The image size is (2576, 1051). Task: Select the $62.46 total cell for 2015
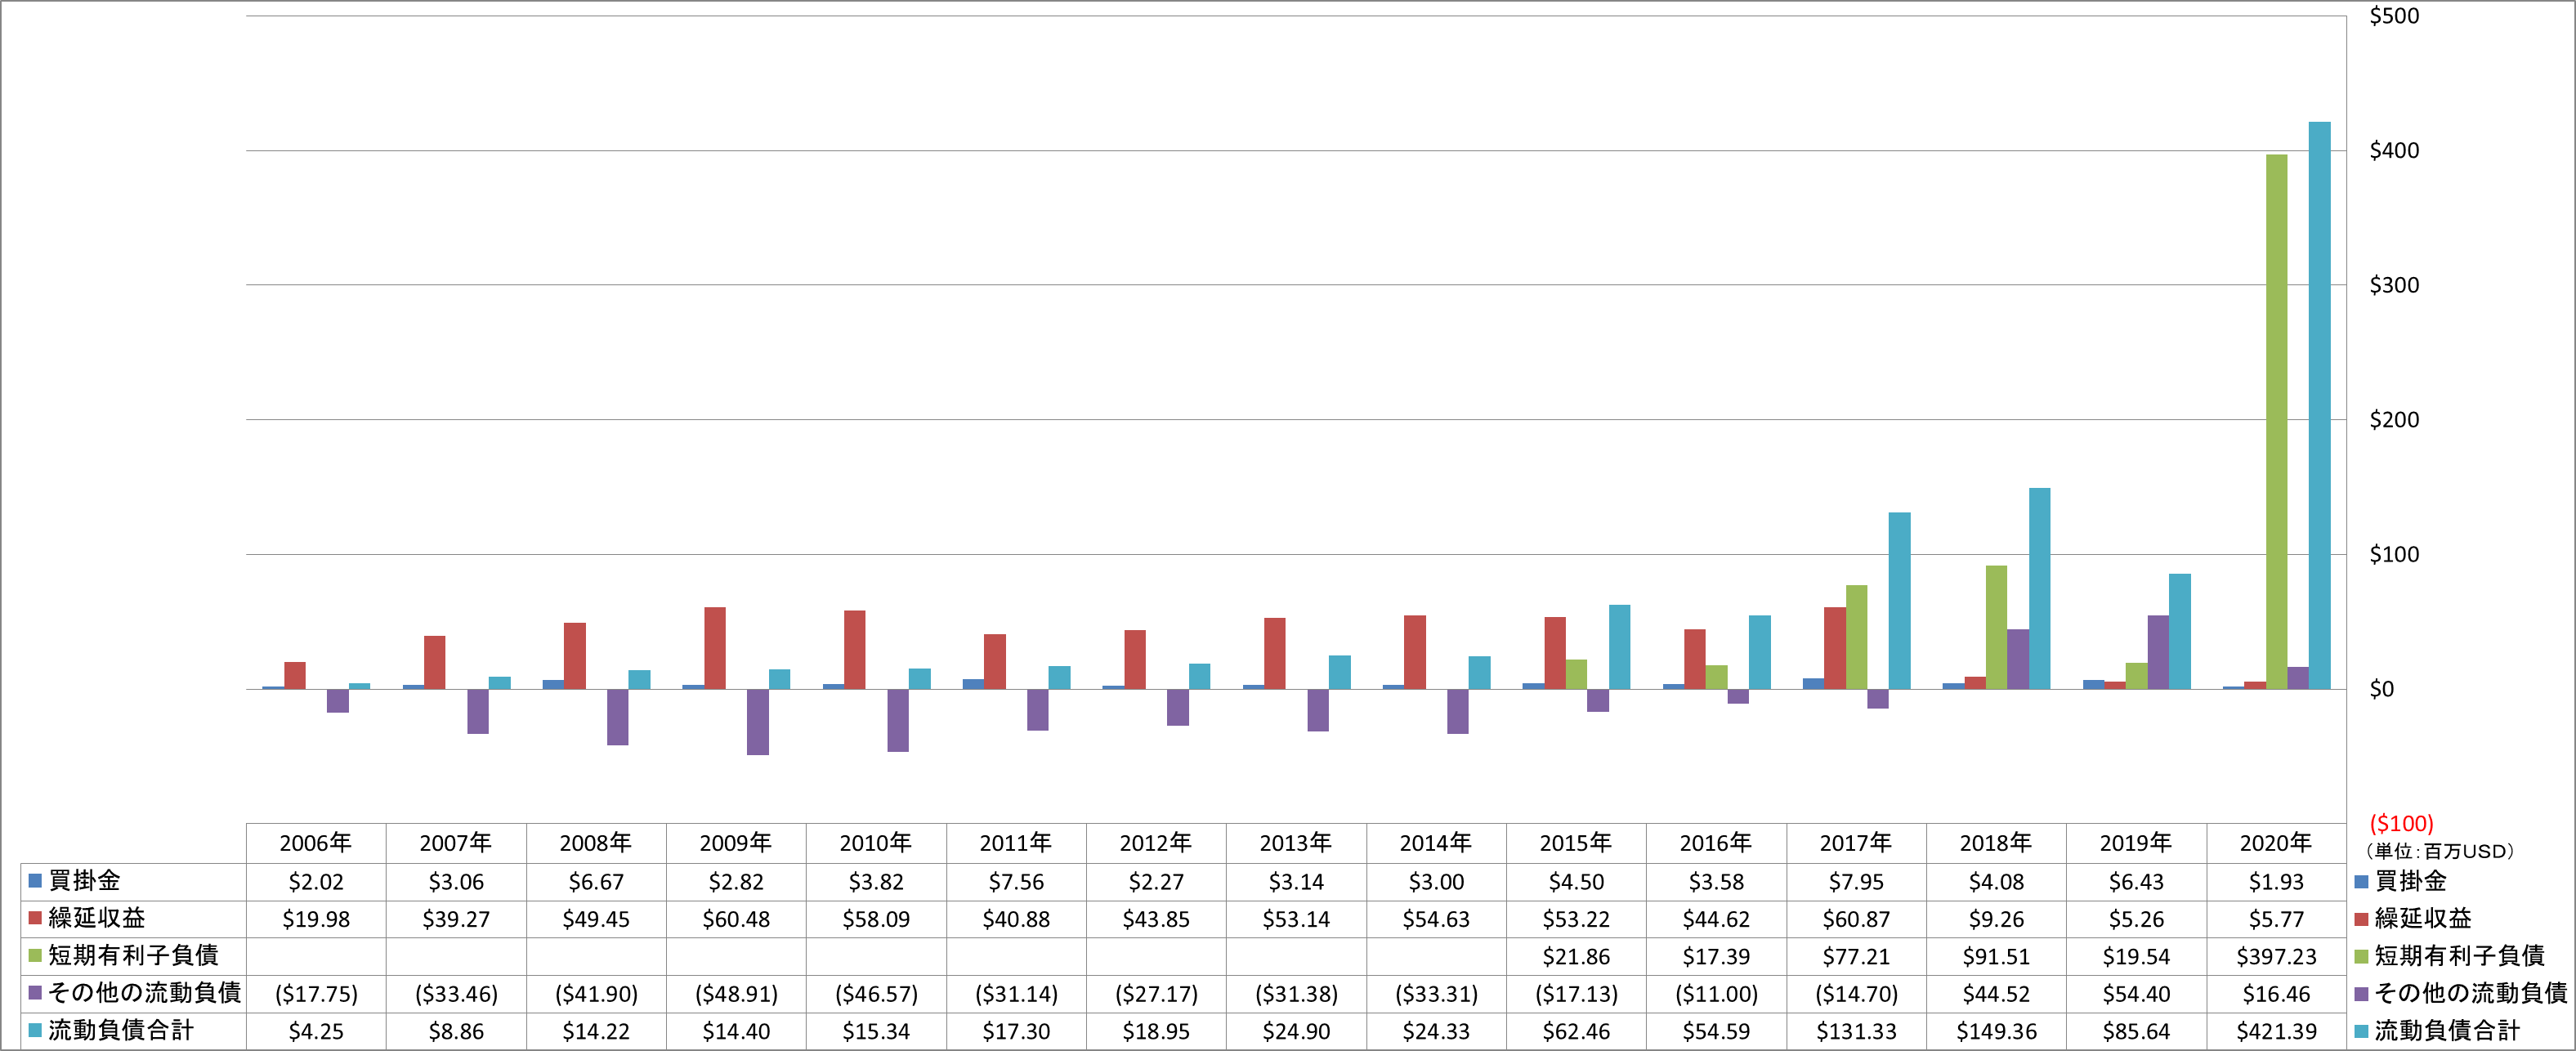coord(1576,1031)
